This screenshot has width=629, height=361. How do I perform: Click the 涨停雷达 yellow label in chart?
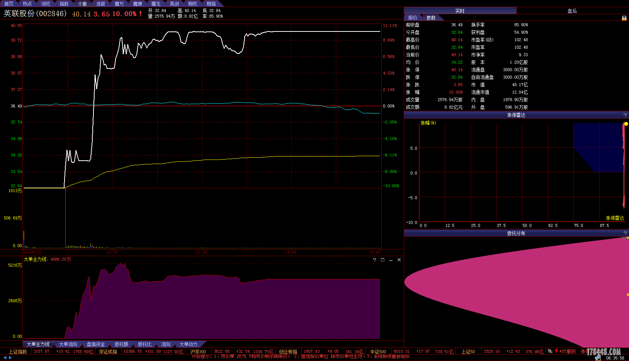pos(615,218)
